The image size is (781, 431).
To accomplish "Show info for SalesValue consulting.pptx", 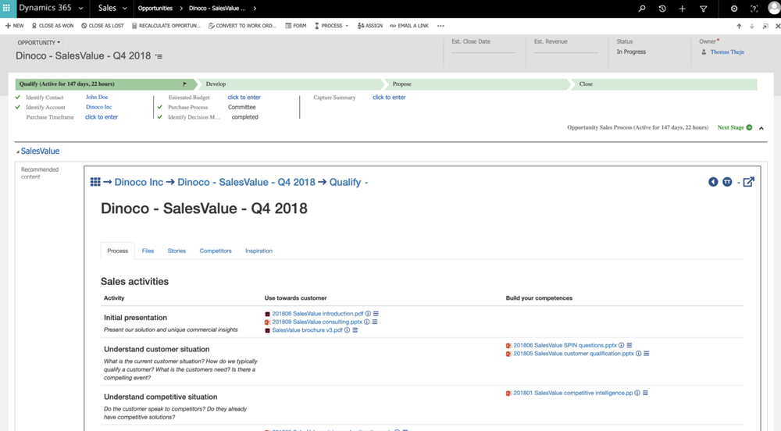I will click(x=366, y=322).
